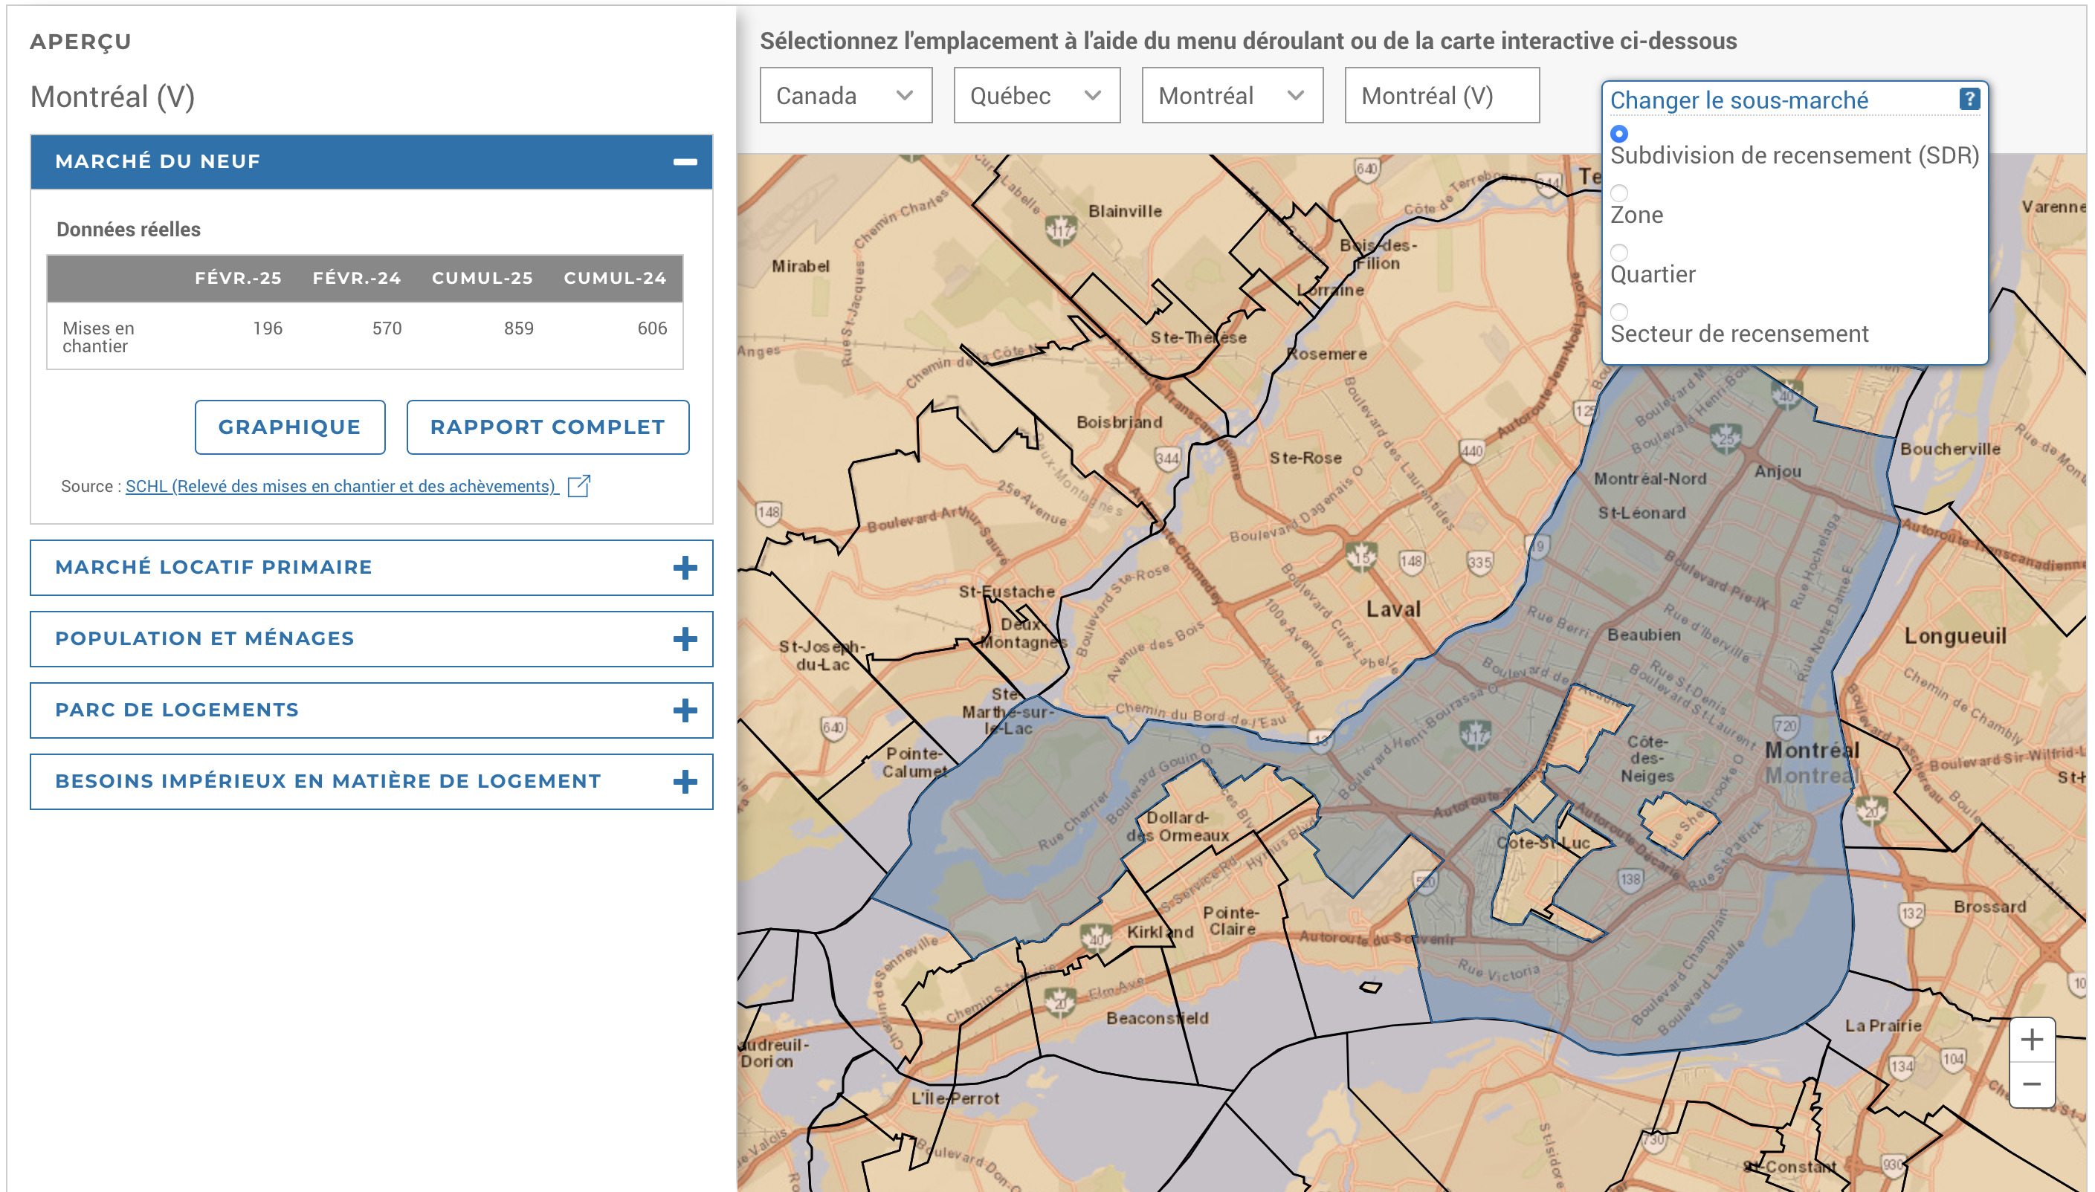Open the Canada country dropdown
The height and width of the screenshot is (1192, 2095).
tap(845, 96)
